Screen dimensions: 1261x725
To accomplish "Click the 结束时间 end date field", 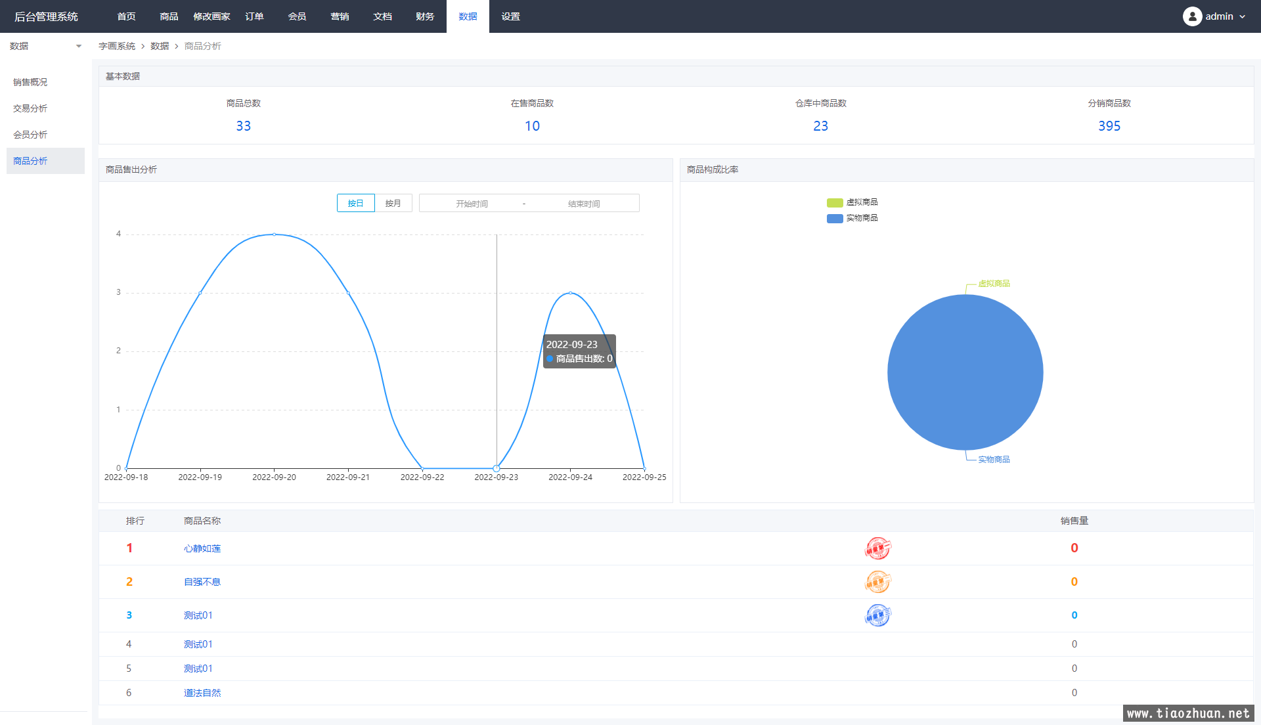I will pos(584,204).
